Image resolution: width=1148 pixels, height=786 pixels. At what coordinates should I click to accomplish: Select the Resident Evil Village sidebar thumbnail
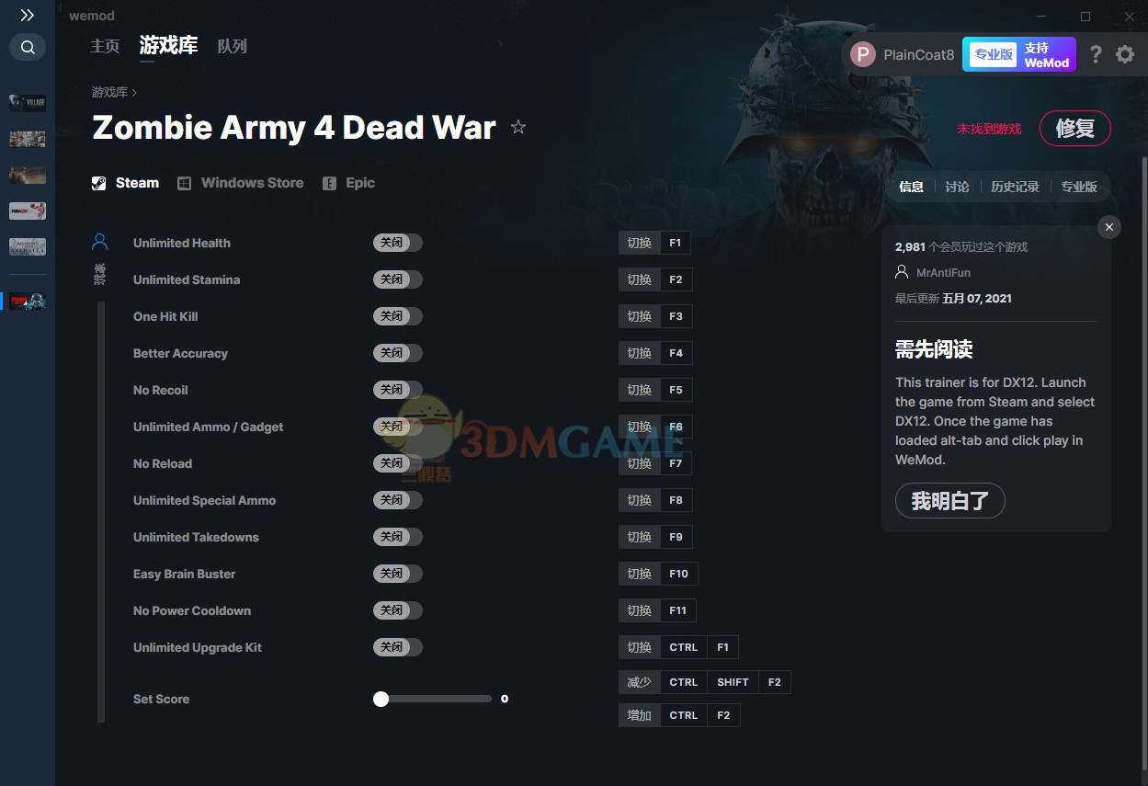28,102
